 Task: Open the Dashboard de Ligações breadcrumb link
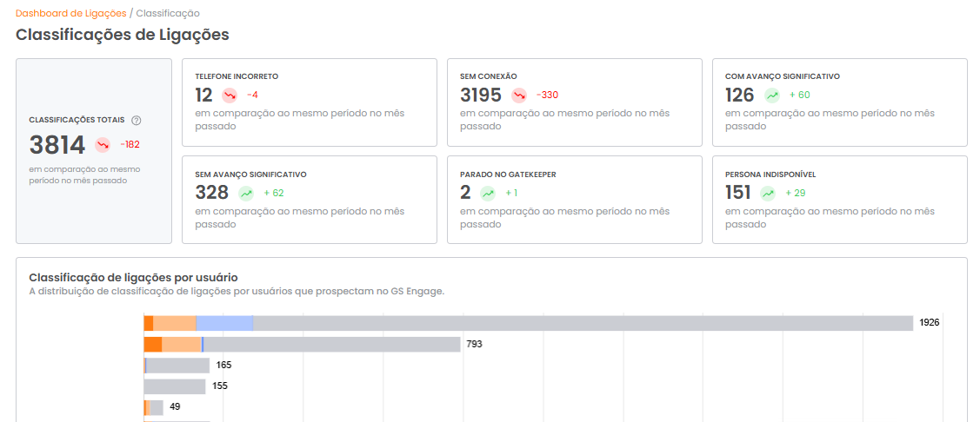[70, 13]
